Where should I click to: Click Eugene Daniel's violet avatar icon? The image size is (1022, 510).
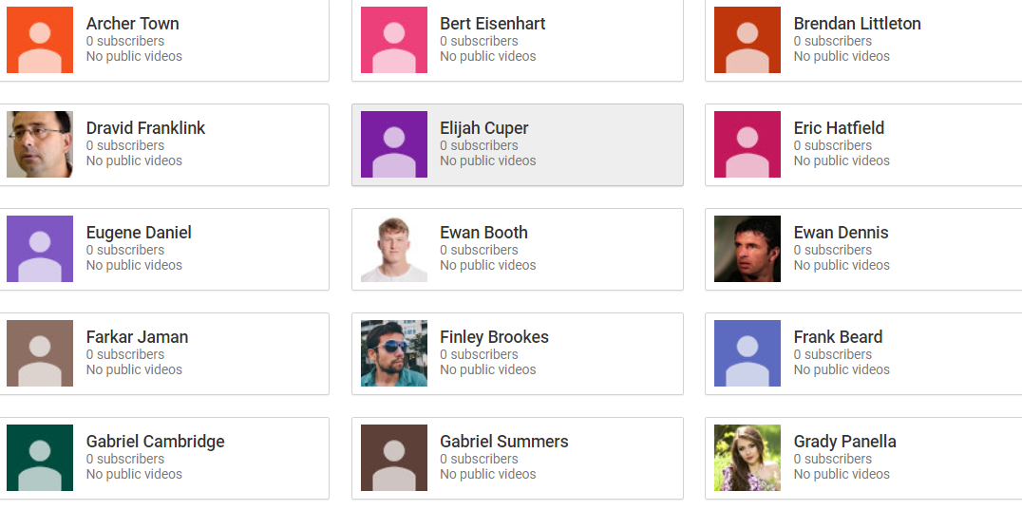click(40, 249)
